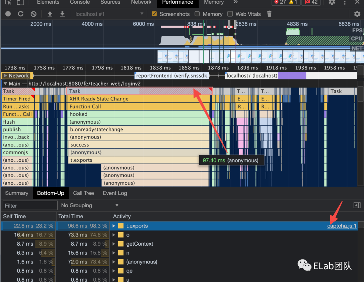Expand the Network track section
This screenshot has height=282, width=364.
[x=5, y=76]
